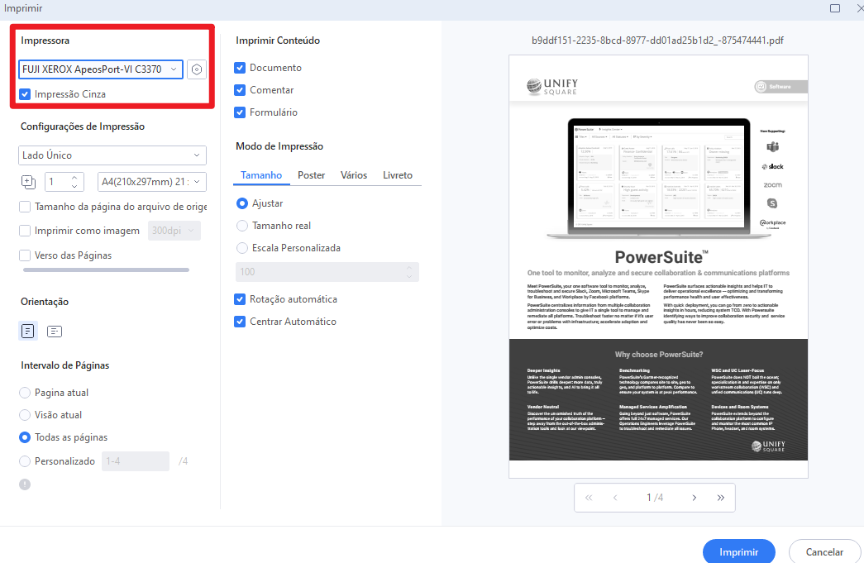
Task: Select landscape orientation icon
Action: click(54, 330)
